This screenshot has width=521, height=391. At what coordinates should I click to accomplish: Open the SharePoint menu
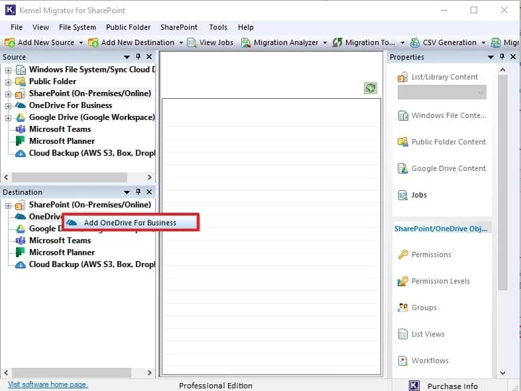(x=179, y=27)
